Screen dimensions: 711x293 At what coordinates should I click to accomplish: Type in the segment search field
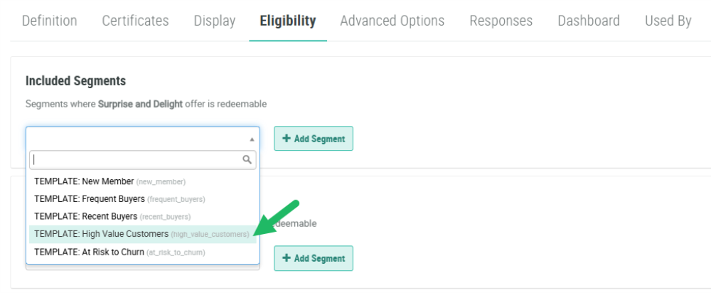click(x=135, y=160)
